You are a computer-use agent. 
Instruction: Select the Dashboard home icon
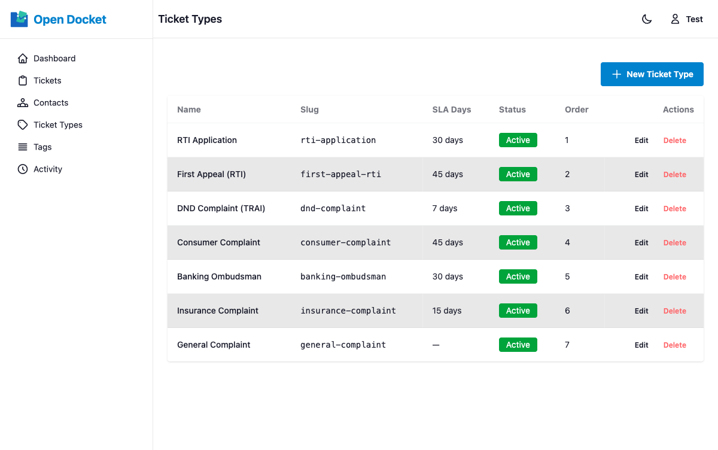[x=22, y=58]
